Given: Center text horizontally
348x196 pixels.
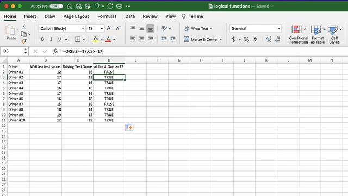Looking at the screenshot, I should pos(141,39).
